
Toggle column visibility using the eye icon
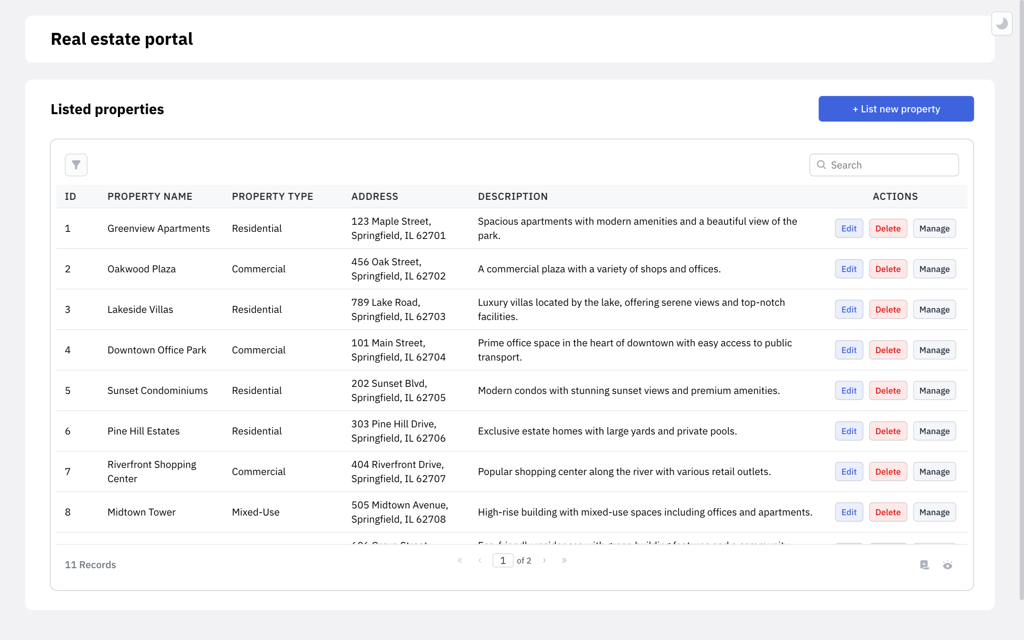click(x=948, y=565)
